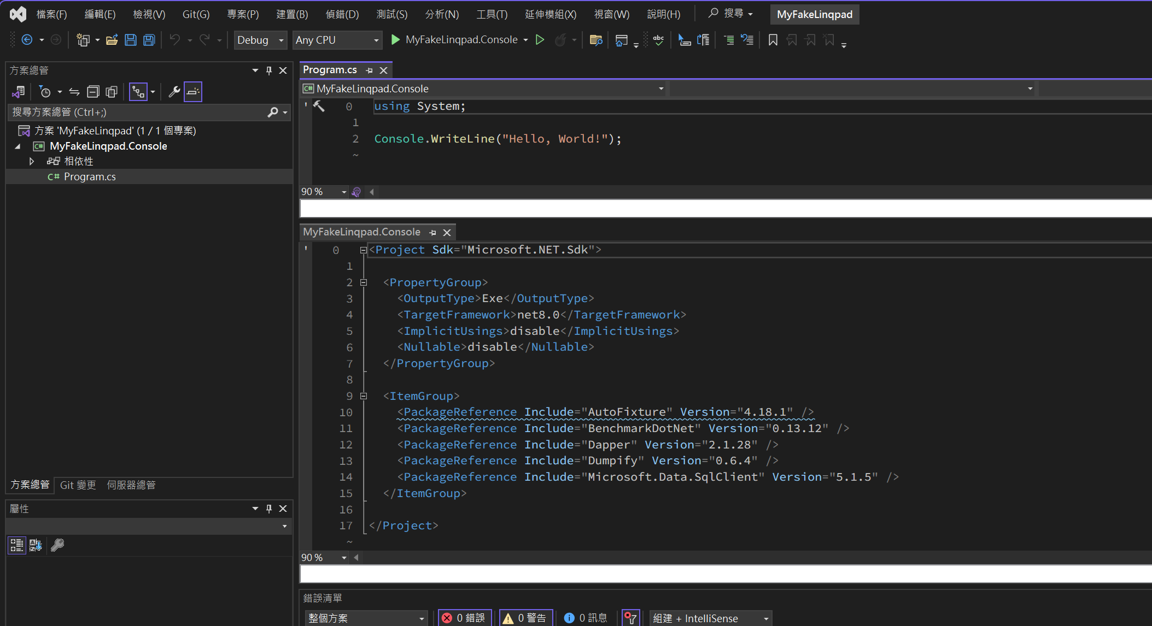Click the browser window home icon in toolbar
This screenshot has height=626, width=1152.
(x=622, y=40)
